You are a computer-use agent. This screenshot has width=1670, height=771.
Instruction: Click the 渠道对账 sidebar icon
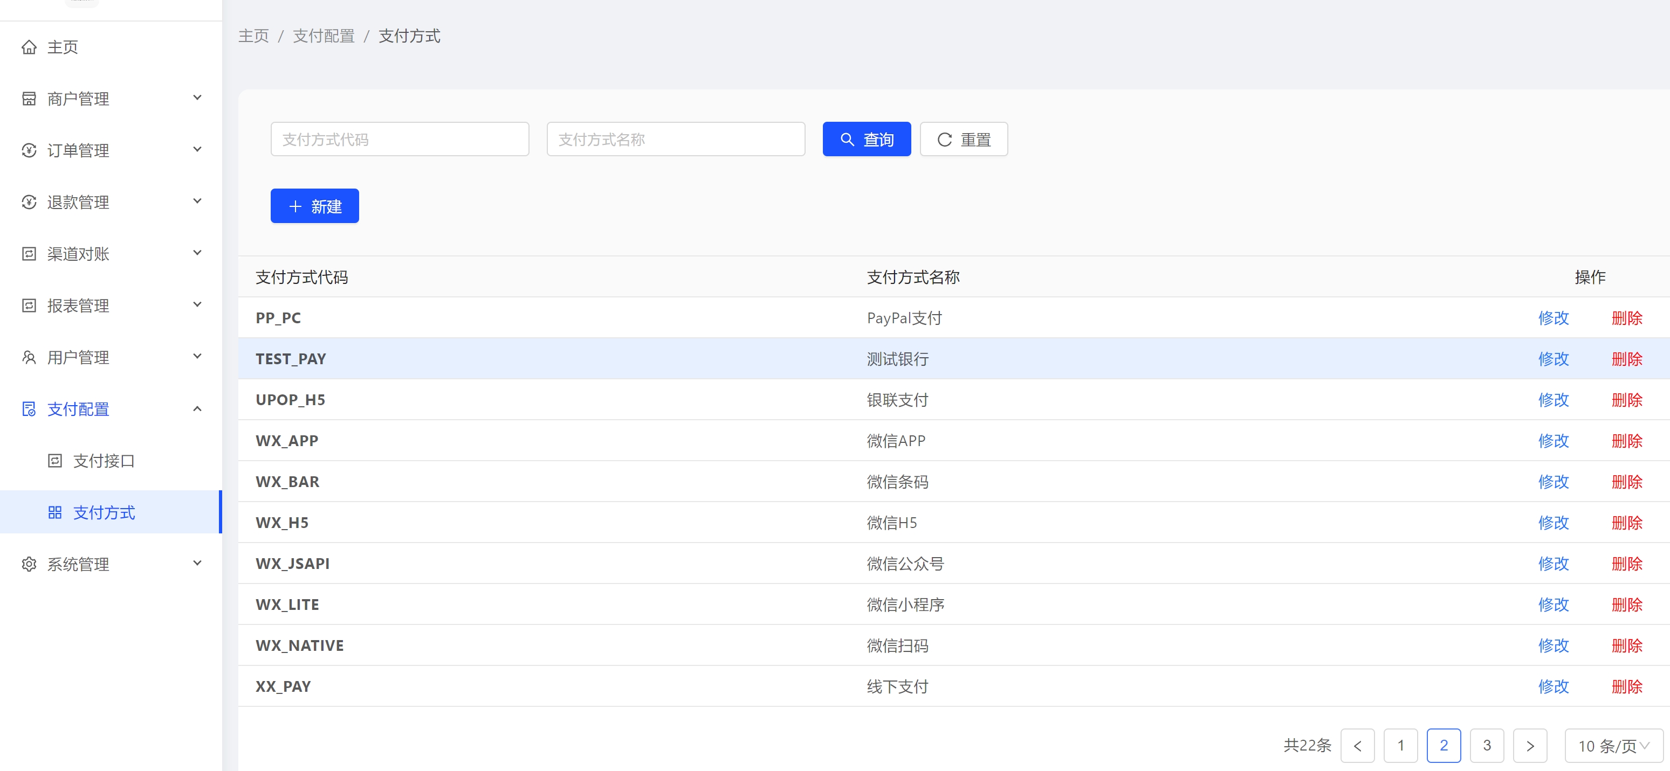29,254
